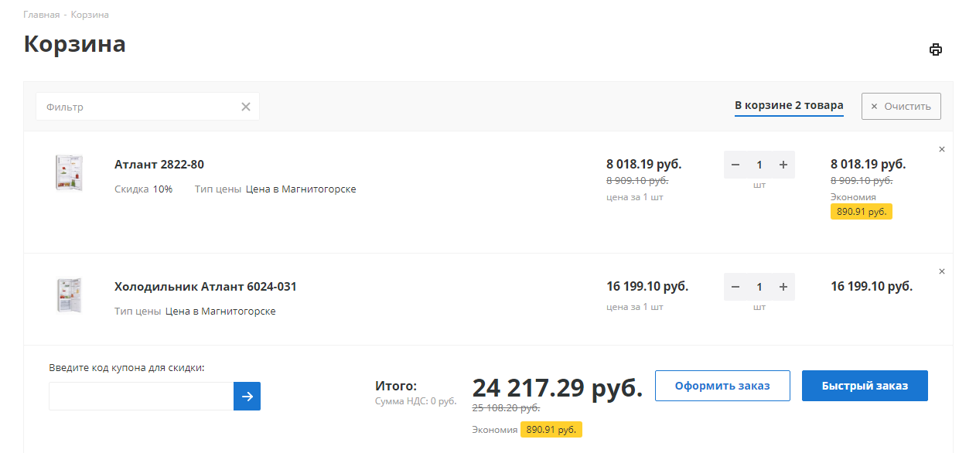Click the quantity field of Атлант 2822-80

[759, 165]
